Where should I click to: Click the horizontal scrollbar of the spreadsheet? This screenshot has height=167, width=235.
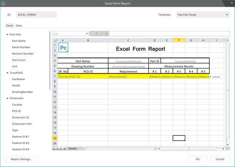(188, 149)
